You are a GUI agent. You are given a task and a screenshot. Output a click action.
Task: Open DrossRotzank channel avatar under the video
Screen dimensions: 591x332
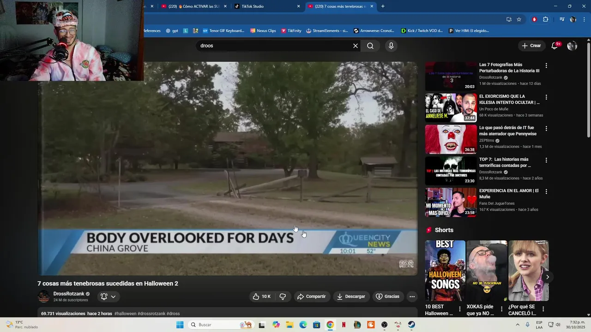[44, 296]
